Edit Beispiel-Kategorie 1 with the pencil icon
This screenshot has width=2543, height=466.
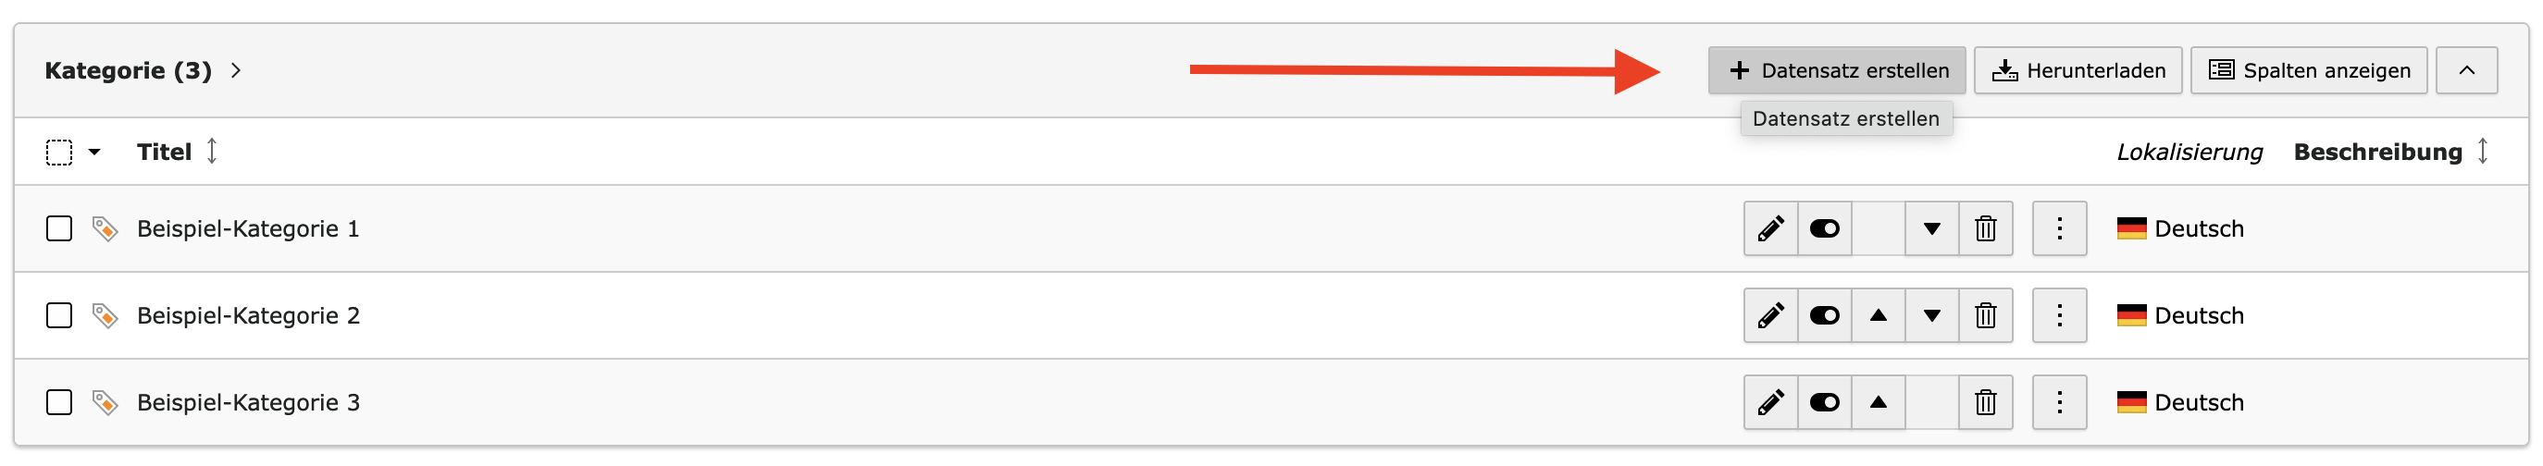click(x=1771, y=229)
